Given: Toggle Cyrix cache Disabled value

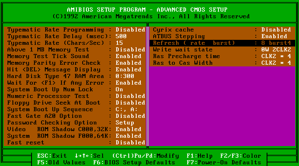Looking at the screenshot, I should tap(276, 30).
